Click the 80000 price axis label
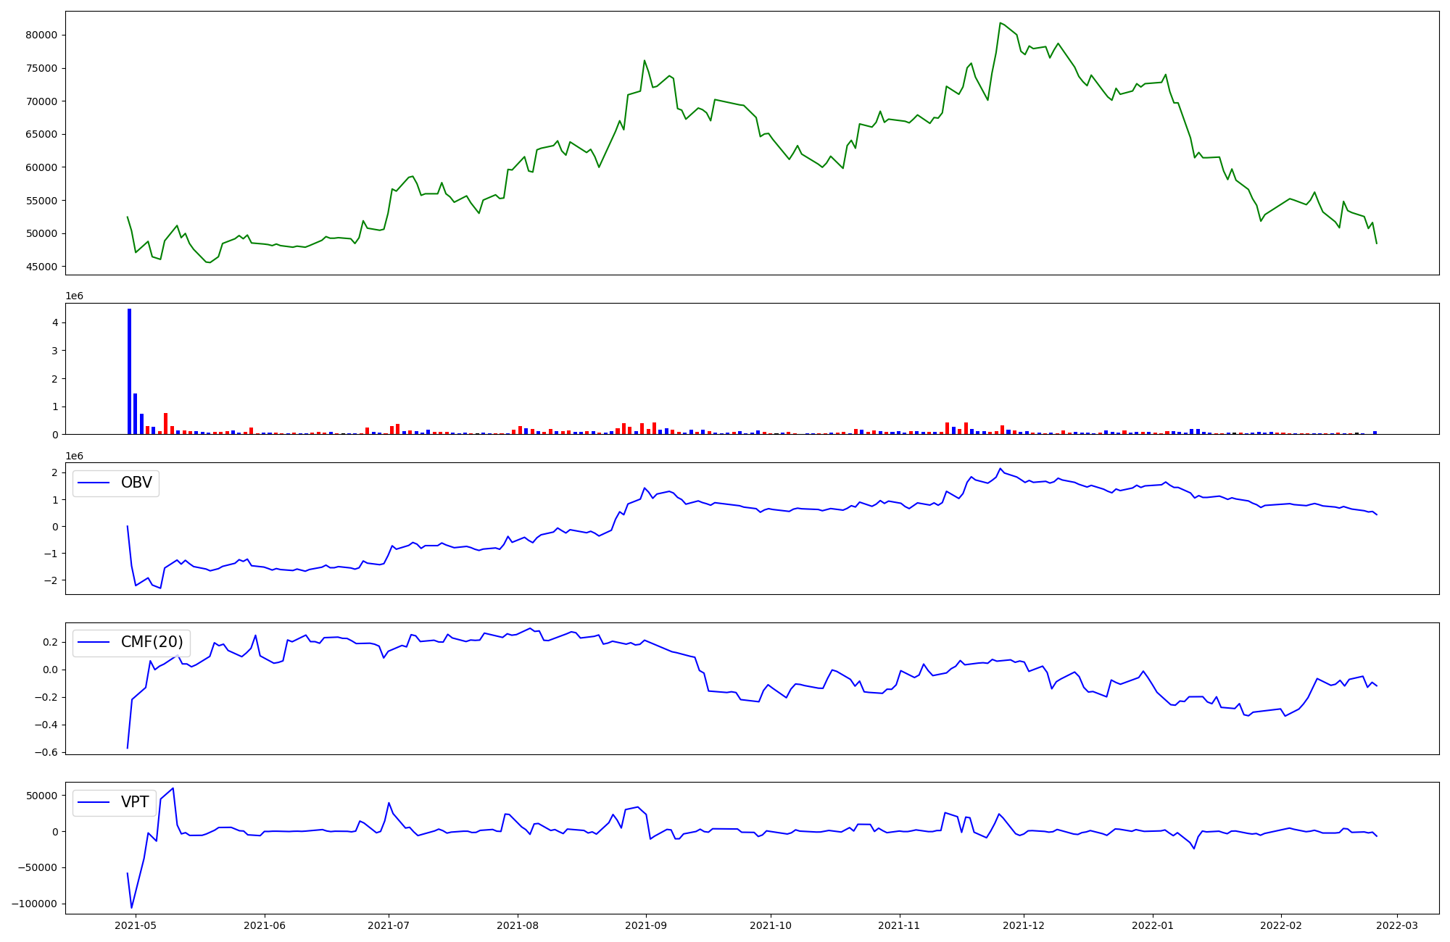 [x=41, y=36]
